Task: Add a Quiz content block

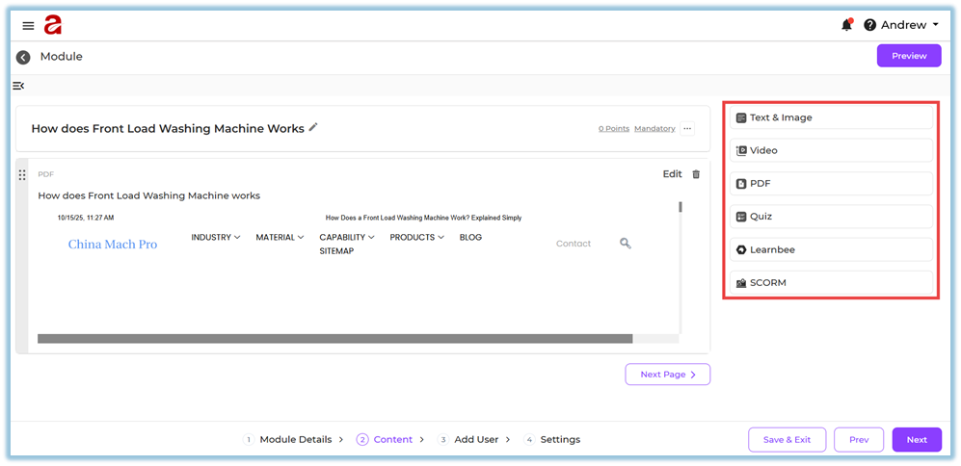Action: [830, 217]
